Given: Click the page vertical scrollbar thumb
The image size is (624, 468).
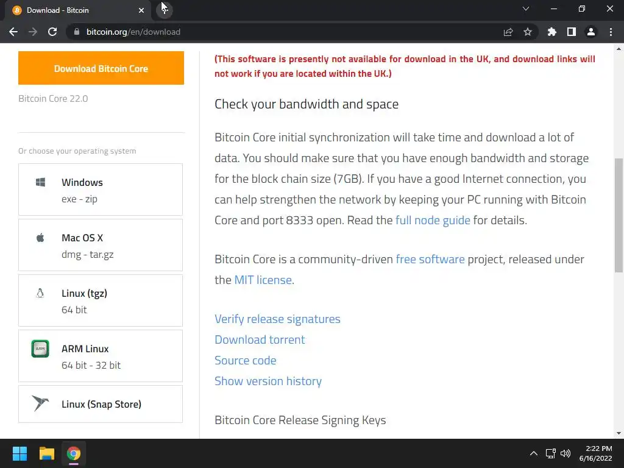Looking at the screenshot, I should click(x=619, y=215).
